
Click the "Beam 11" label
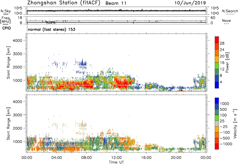(116, 3)
